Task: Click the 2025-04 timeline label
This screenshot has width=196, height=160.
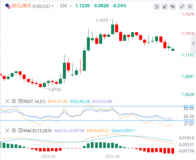Action: [112, 156]
